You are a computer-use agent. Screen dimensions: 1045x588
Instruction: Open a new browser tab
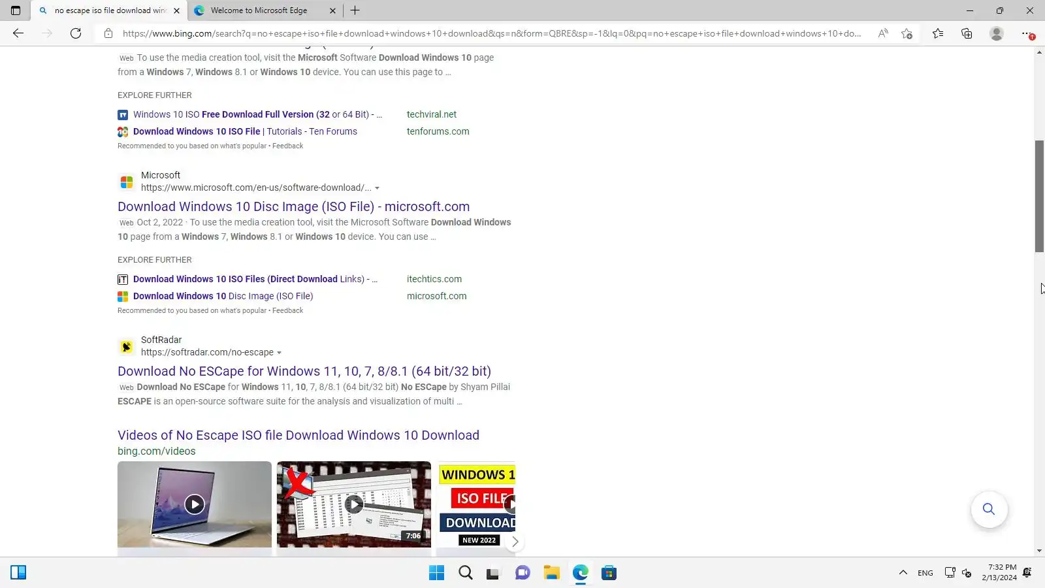click(355, 10)
